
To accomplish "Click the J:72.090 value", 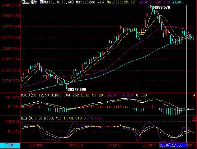I will [93, 118].
